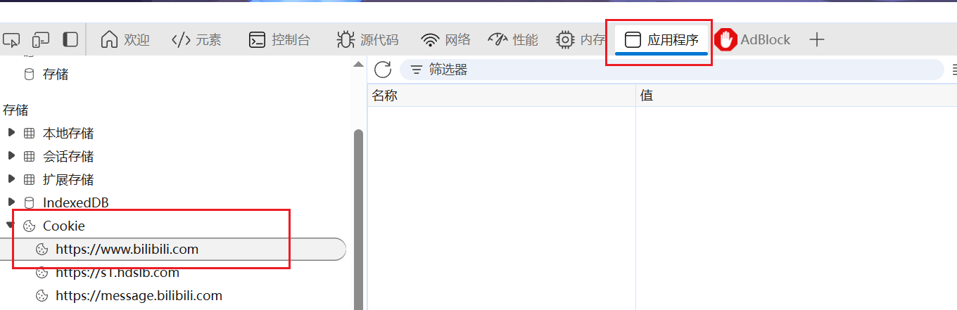Screen dimensions: 957x310
Task: Expand the 本地存储 tree node
Action: 11,132
